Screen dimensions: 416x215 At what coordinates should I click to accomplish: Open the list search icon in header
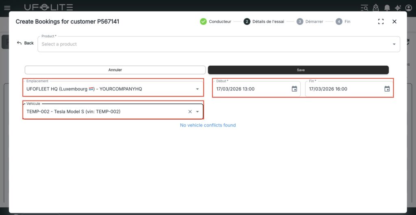coord(364,8)
